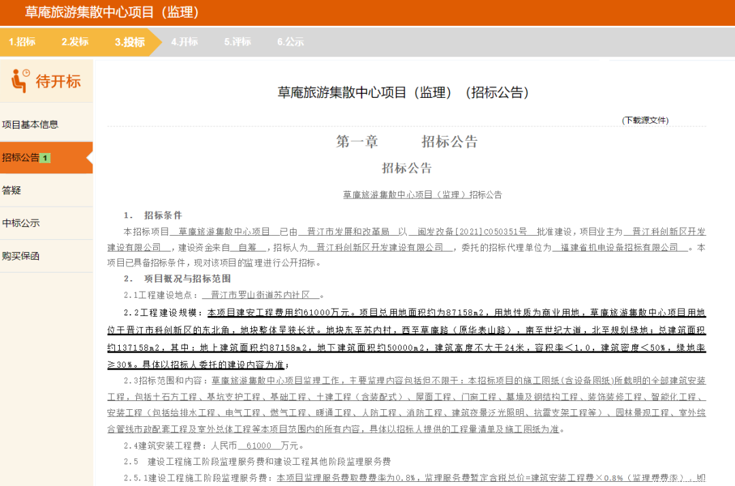This screenshot has height=486, width=735.
Task: Click the announcement main title heading
Action: (x=404, y=92)
